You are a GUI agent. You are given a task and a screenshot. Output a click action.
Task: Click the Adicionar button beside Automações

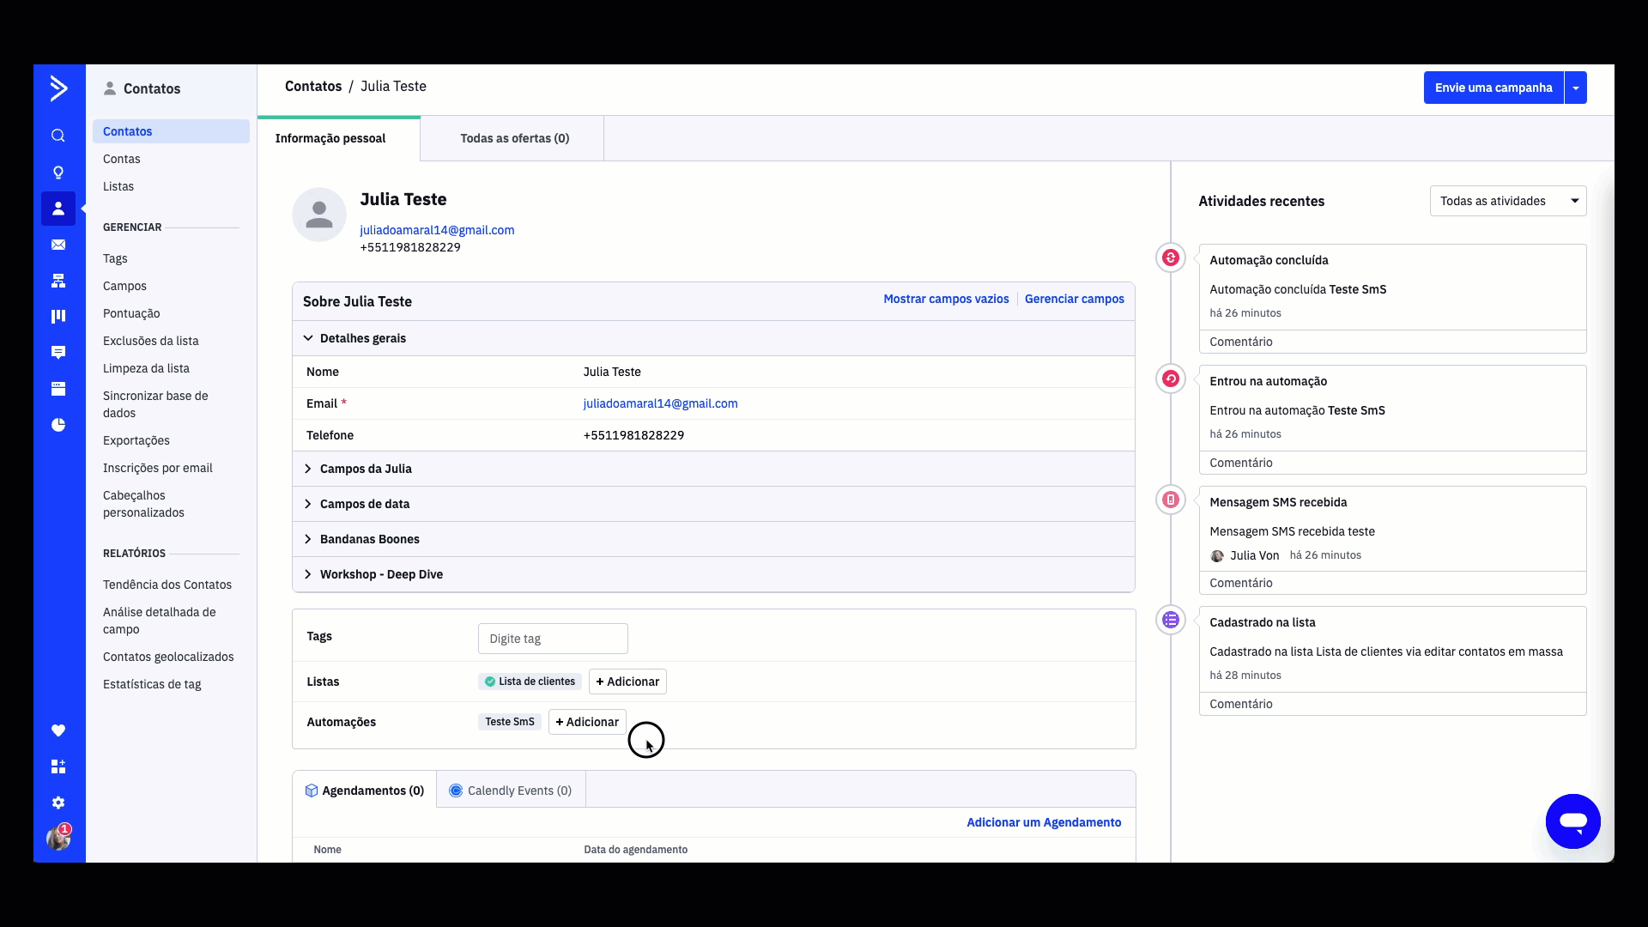[x=587, y=722]
